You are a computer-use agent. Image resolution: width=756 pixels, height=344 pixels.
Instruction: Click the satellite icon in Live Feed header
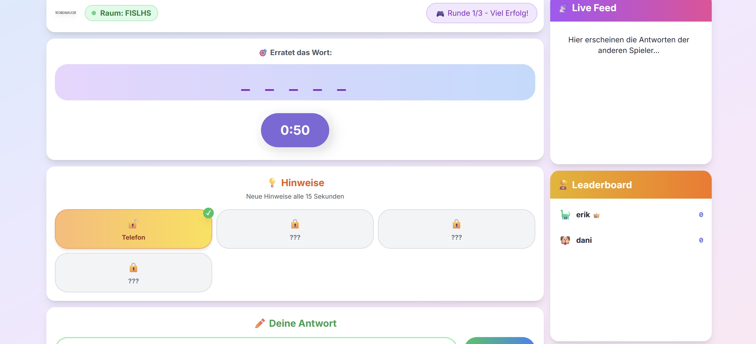coord(563,8)
